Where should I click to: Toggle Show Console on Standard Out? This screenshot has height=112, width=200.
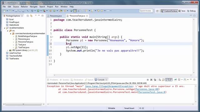click(x=167, y=80)
